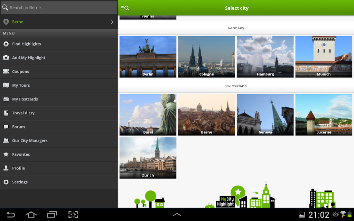Click the battery status icon
This screenshot has width=354, height=221.
(x=350, y=214)
